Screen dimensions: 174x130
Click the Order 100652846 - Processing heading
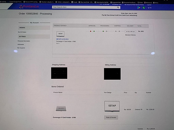(x=35, y=14)
